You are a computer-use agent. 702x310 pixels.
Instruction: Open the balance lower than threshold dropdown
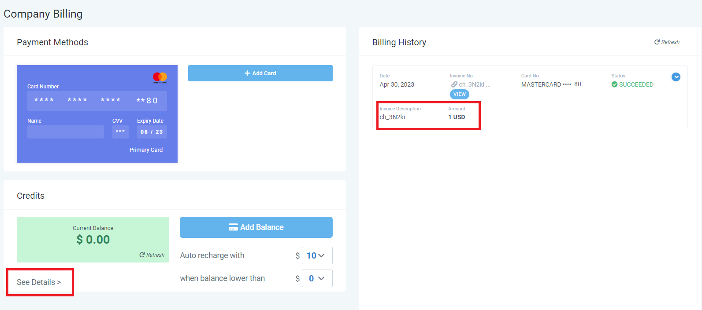[x=317, y=278]
